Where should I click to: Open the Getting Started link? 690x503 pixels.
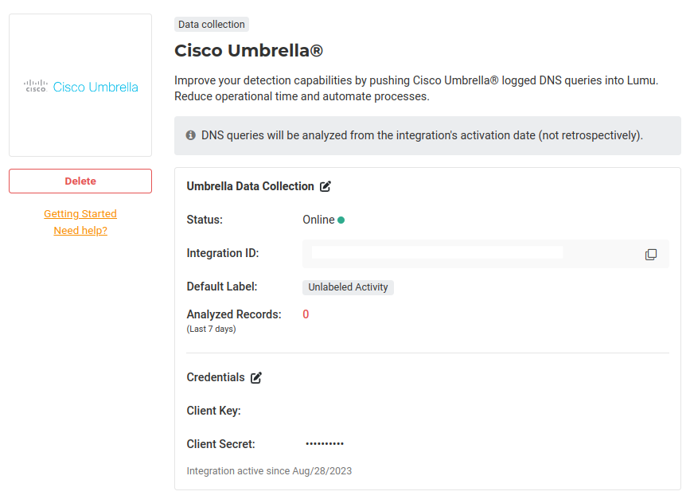[80, 214]
